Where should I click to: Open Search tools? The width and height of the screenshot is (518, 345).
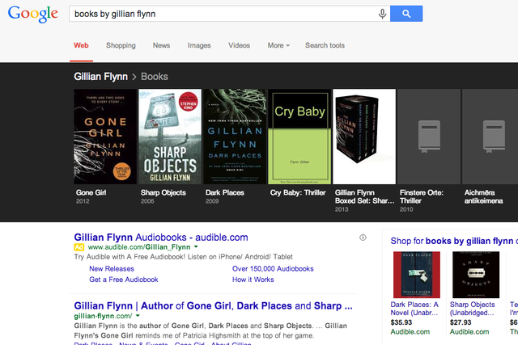point(325,45)
